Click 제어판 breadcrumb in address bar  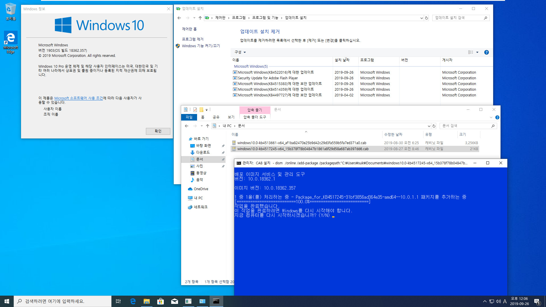220,18
